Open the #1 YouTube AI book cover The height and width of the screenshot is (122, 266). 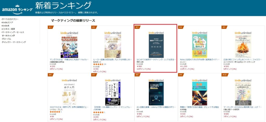coord(69,46)
